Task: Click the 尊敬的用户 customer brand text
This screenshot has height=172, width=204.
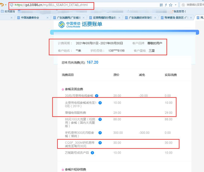Action: [155, 43]
